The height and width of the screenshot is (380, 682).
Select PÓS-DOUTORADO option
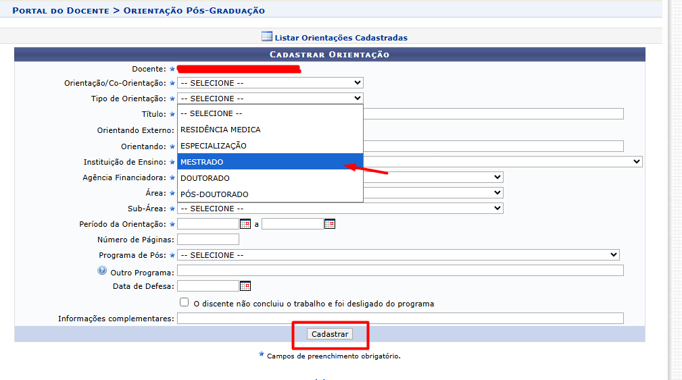[x=270, y=194]
